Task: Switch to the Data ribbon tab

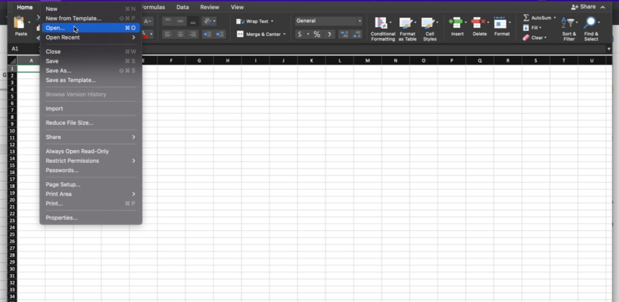Action: (x=183, y=7)
